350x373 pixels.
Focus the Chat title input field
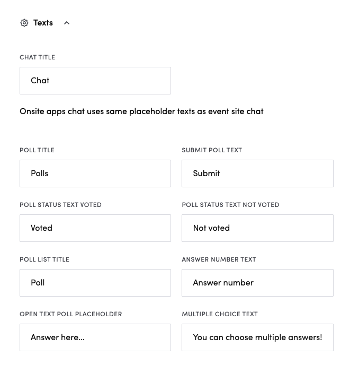pos(95,81)
